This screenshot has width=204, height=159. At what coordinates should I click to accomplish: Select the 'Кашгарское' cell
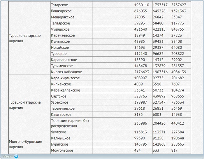[72, 114]
